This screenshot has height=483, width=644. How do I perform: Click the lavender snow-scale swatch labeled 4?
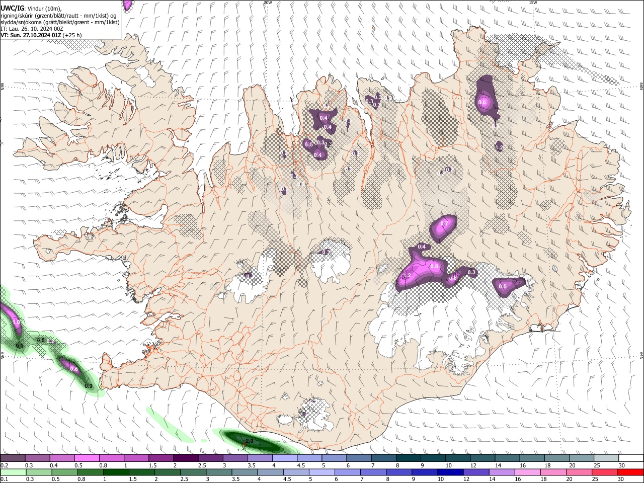point(284,458)
